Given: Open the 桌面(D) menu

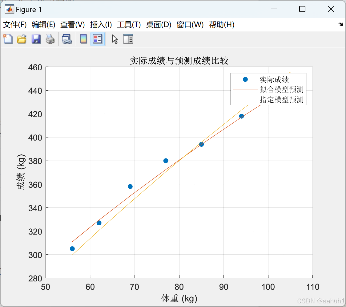Looking at the screenshot, I should 159,25.
